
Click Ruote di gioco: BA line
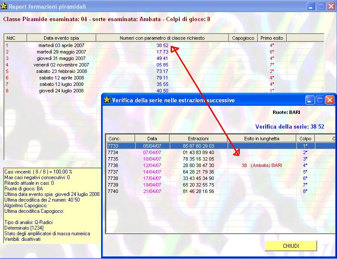(x=24, y=189)
